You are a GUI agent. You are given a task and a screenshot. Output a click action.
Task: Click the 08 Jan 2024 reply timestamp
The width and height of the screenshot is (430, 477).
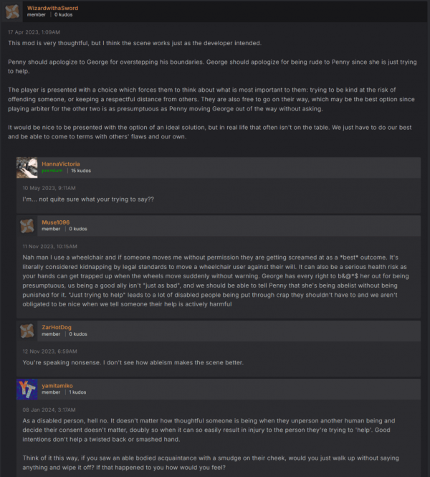coord(49,410)
